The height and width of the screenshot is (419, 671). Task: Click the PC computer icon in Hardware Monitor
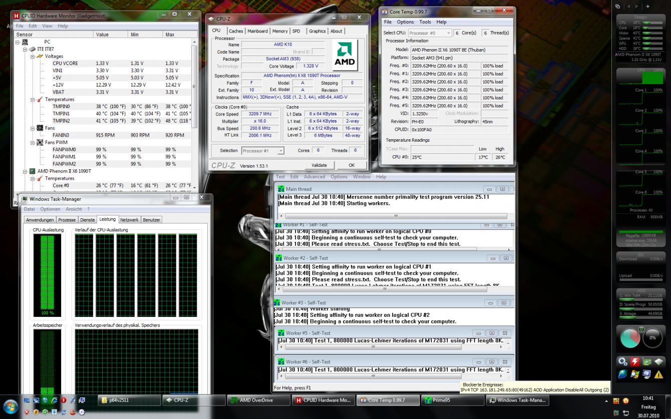25,42
